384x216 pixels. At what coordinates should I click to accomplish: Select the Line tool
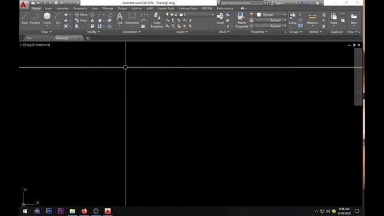[25, 19]
